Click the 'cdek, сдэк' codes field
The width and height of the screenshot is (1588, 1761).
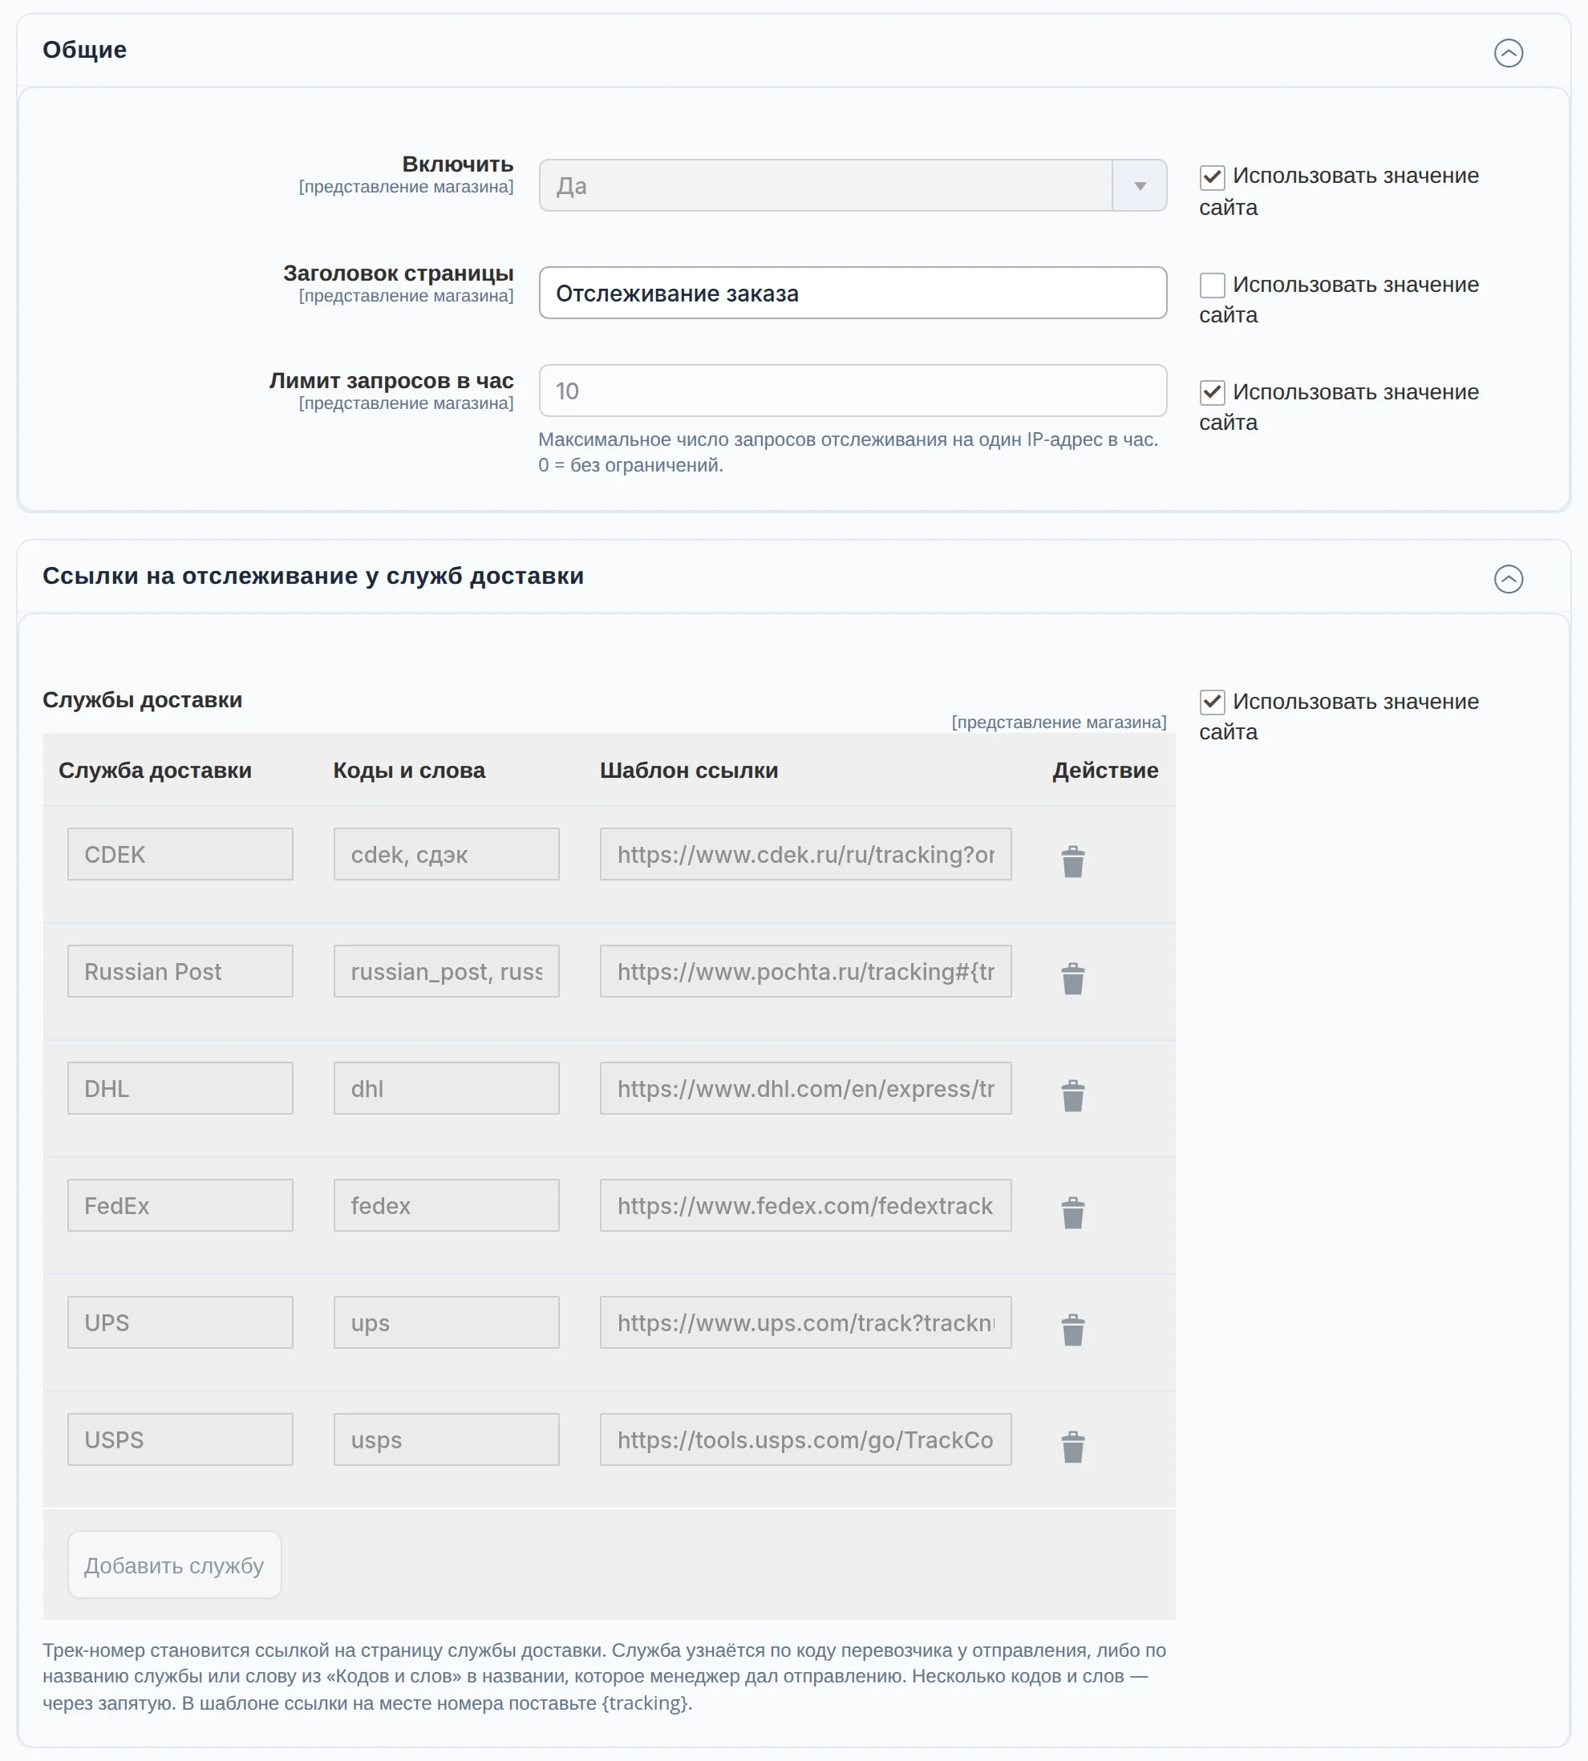point(446,854)
